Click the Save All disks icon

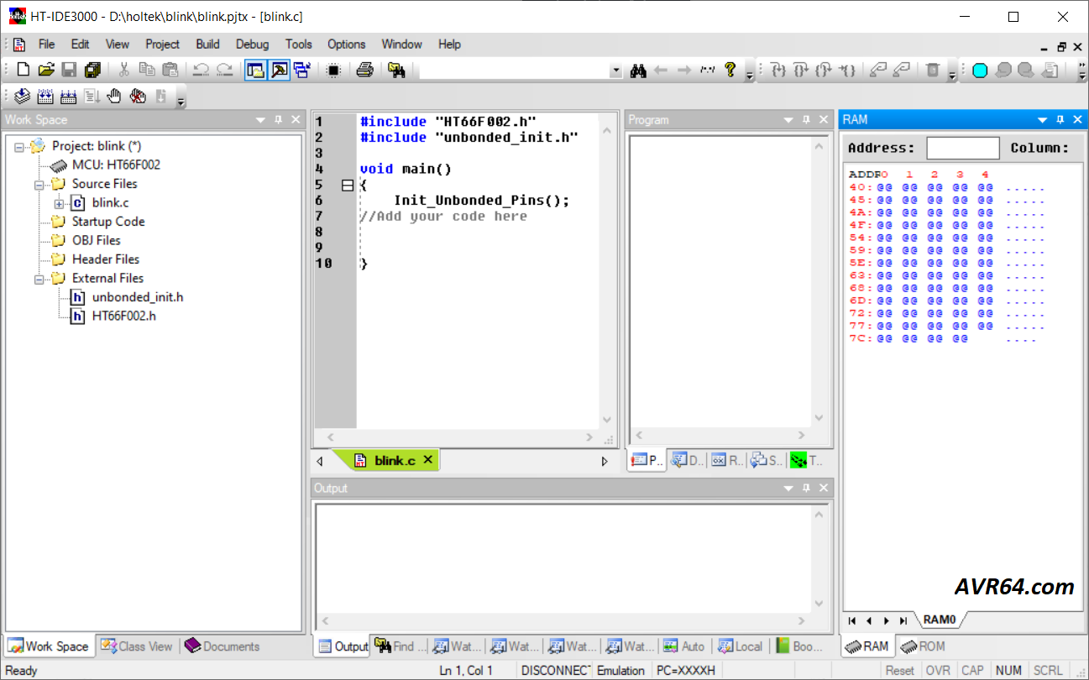tap(92, 70)
